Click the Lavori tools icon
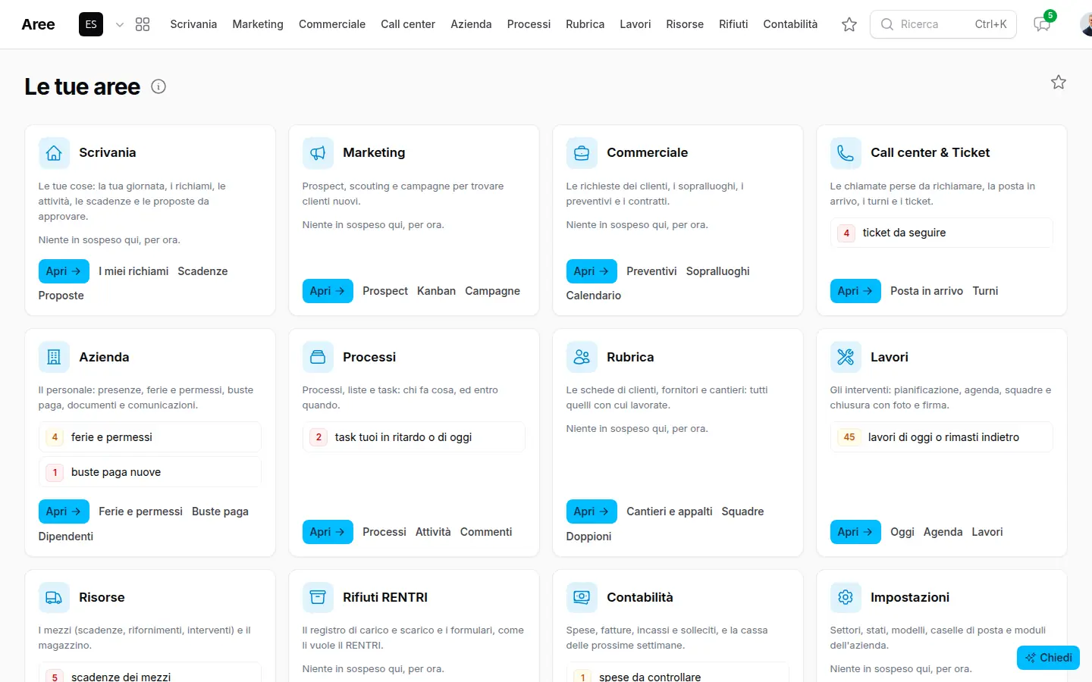Viewport: 1092px width, 682px height. pos(846,357)
